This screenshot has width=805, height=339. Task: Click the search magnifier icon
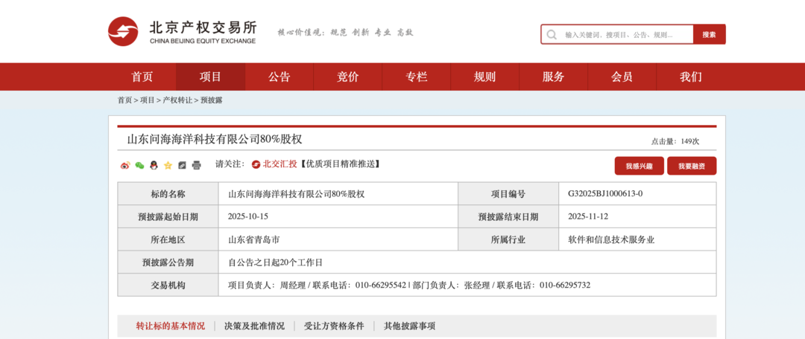click(552, 34)
